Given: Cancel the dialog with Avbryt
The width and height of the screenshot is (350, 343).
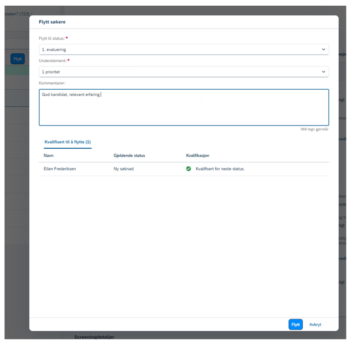Looking at the screenshot, I should (x=315, y=325).
